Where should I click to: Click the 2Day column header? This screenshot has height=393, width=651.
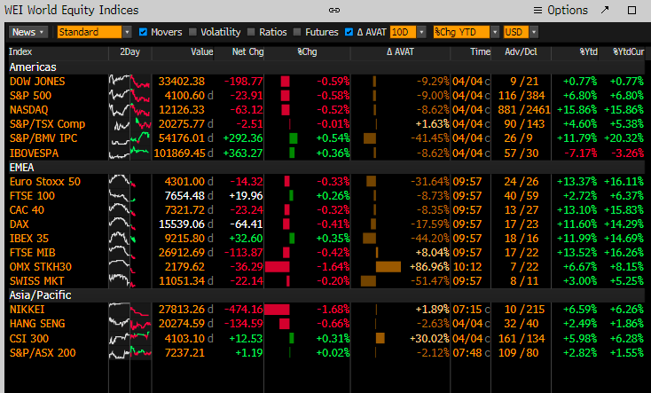130,52
